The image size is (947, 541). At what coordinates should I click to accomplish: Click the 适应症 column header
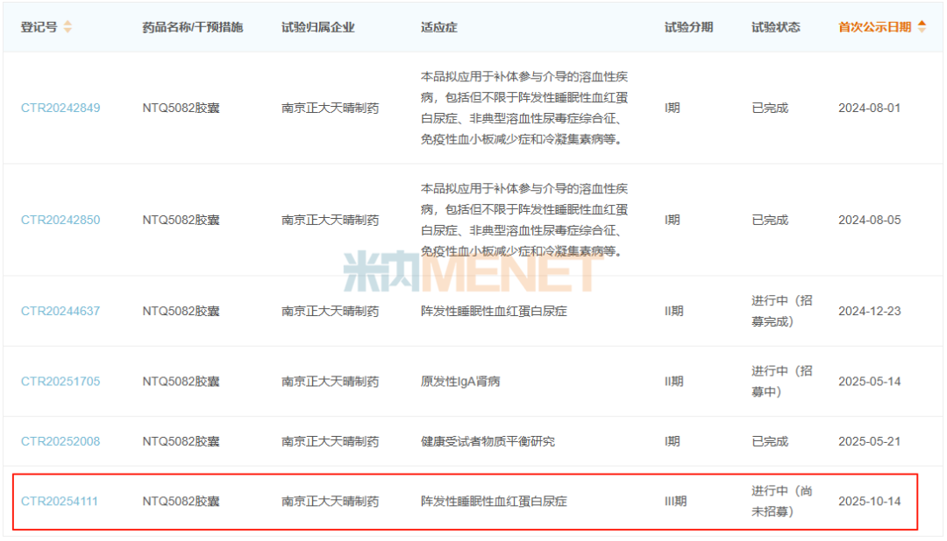click(439, 27)
